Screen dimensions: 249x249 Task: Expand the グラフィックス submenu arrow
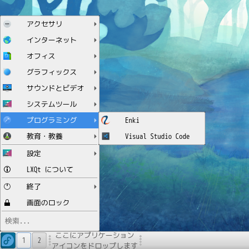pos(95,72)
